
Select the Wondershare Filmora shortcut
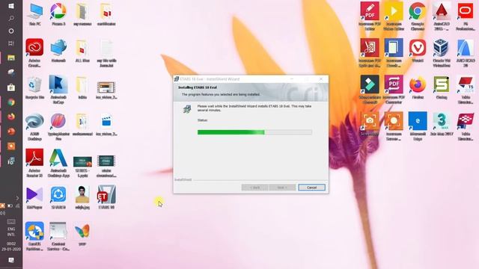[370, 90]
